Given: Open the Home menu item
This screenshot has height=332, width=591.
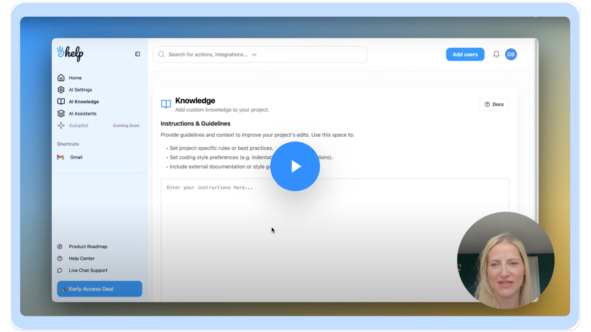Looking at the screenshot, I should 75,78.
